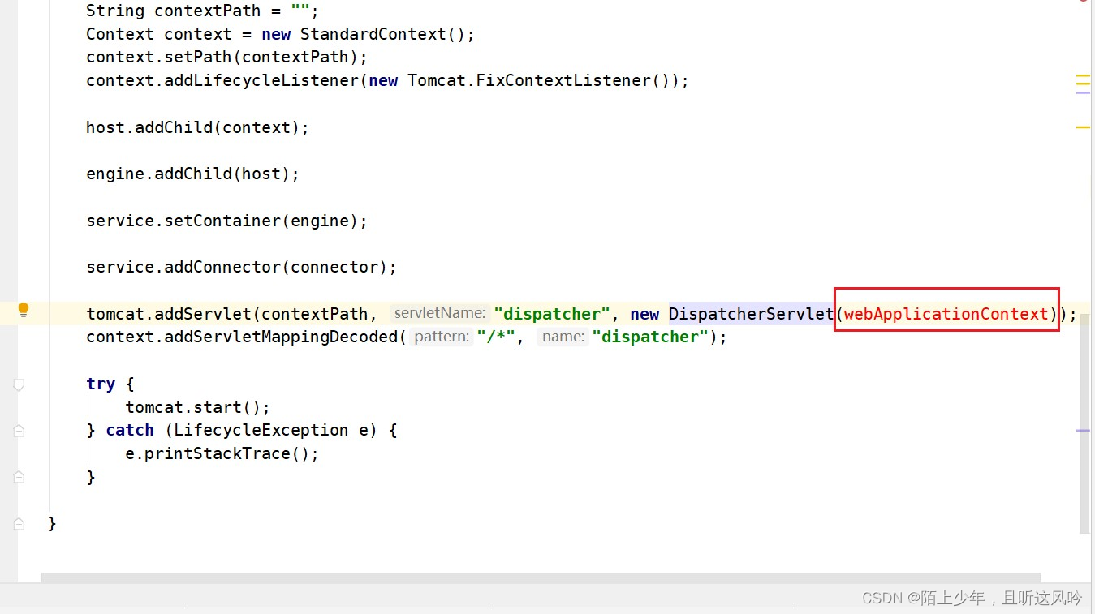Screen dimensions: 1095x614
Task: Click addLifecycleListener method name
Action: tap(261, 81)
